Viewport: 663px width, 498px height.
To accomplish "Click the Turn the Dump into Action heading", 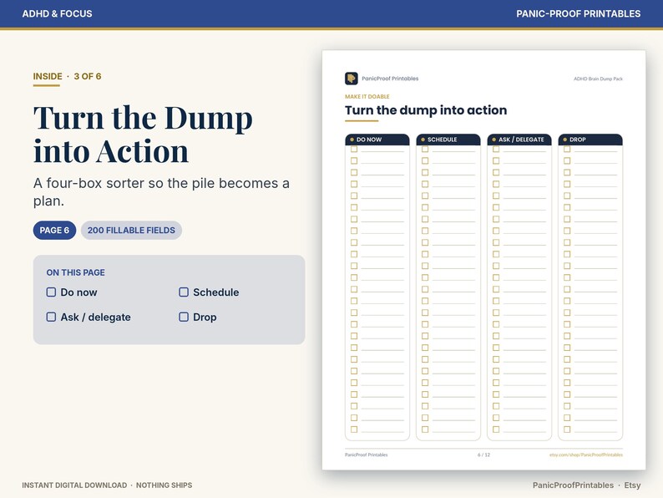I will (x=143, y=135).
